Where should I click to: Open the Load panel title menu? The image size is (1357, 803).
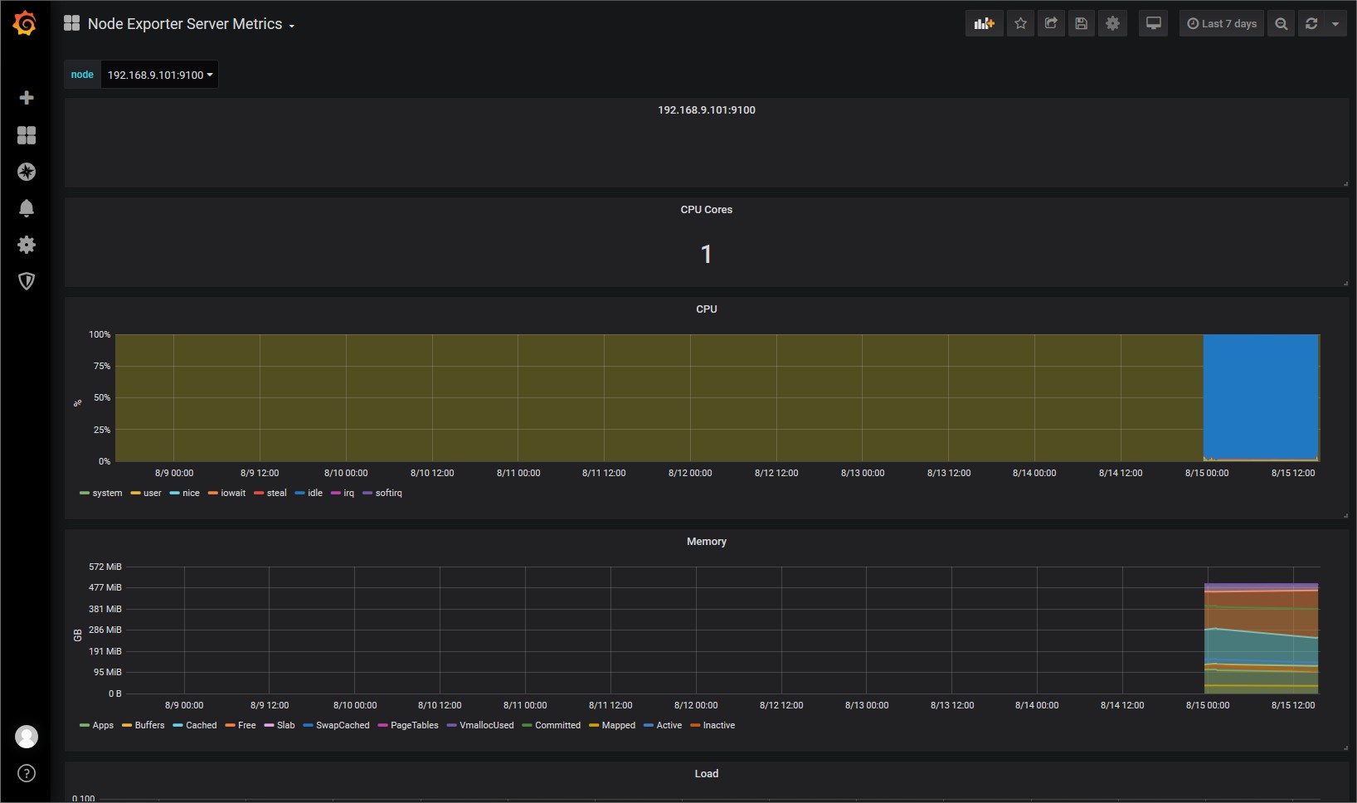pyautogui.click(x=707, y=774)
